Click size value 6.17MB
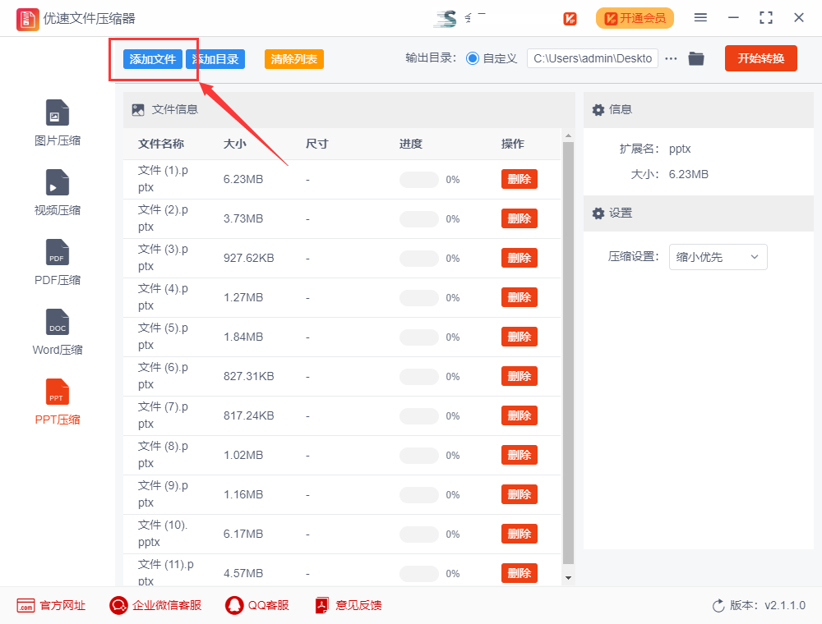 pos(243,534)
